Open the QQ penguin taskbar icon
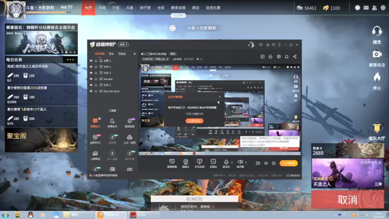Image resolution: width=389 pixels, height=219 pixels. click(x=31, y=215)
